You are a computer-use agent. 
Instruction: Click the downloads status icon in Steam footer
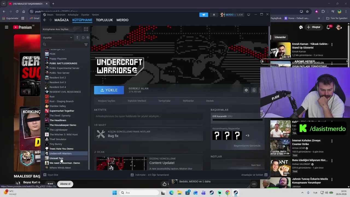click(132, 175)
